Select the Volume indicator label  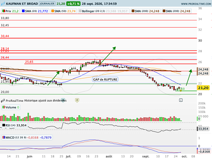click(x=11, y=107)
